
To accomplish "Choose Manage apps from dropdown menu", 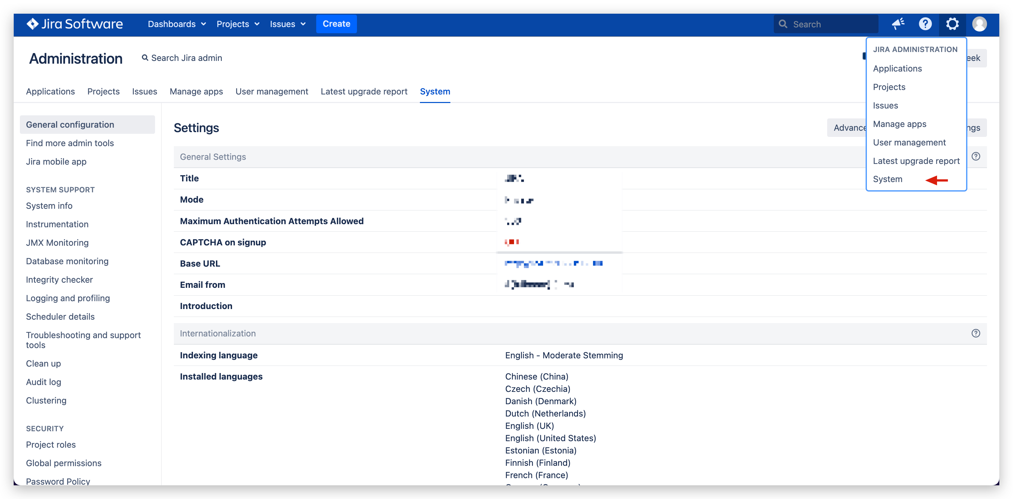I will pyautogui.click(x=899, y=124).
